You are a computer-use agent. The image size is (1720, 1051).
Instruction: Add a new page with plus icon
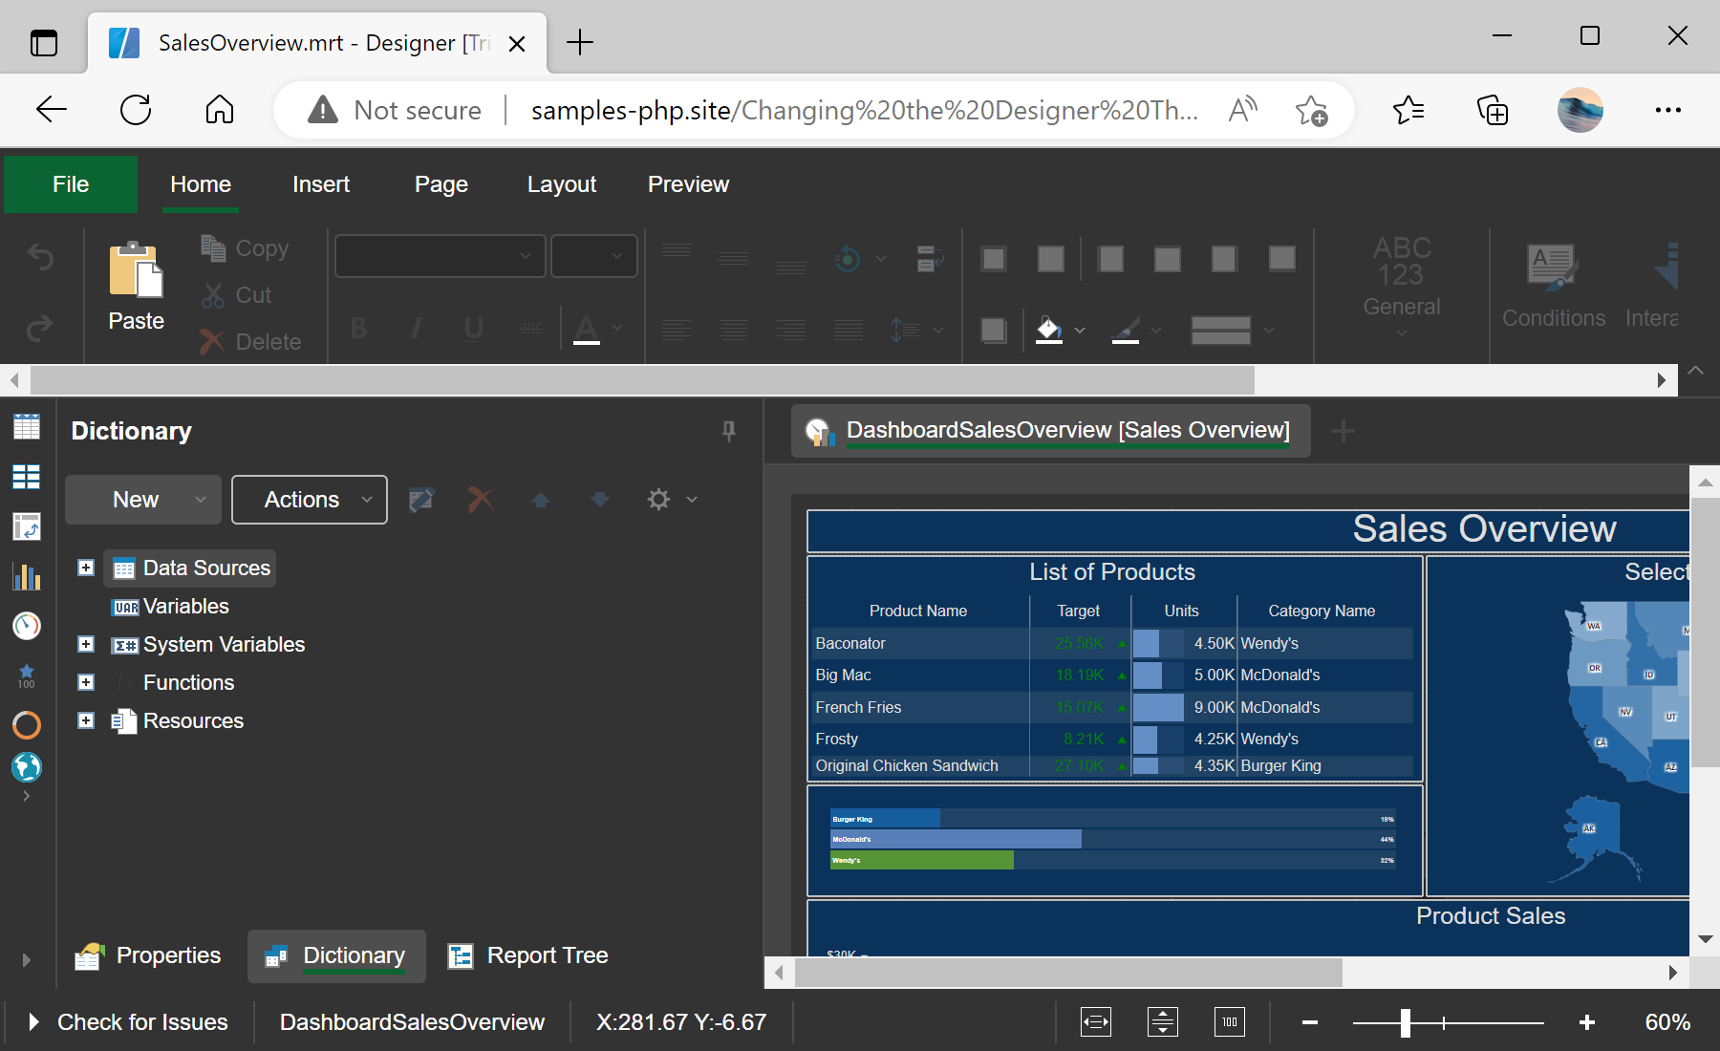point(1344,432)
